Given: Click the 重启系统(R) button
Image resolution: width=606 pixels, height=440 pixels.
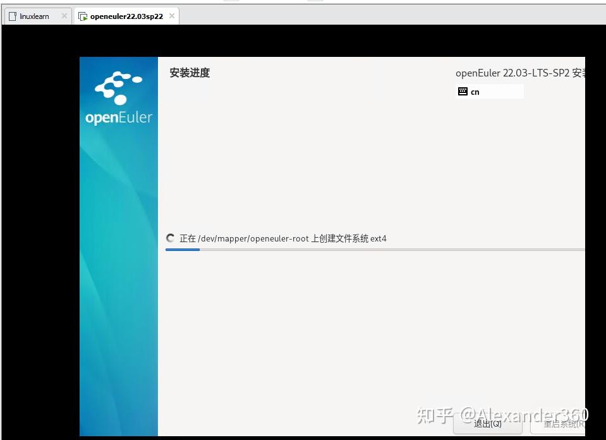Looking at the screenshot, I should click(x=559, y=424).
